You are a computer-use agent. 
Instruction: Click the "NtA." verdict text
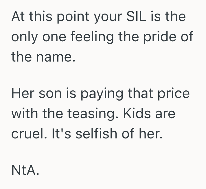tap(25, 171)
